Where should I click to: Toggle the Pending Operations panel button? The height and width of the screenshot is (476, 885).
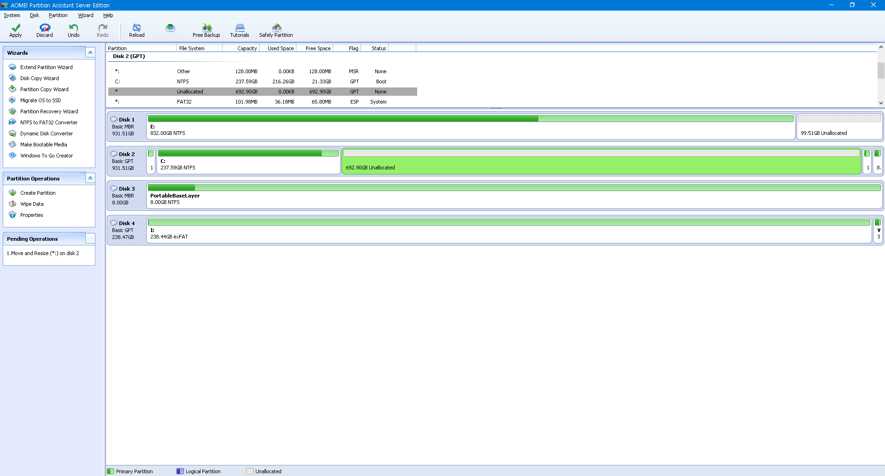pos(90,238)
